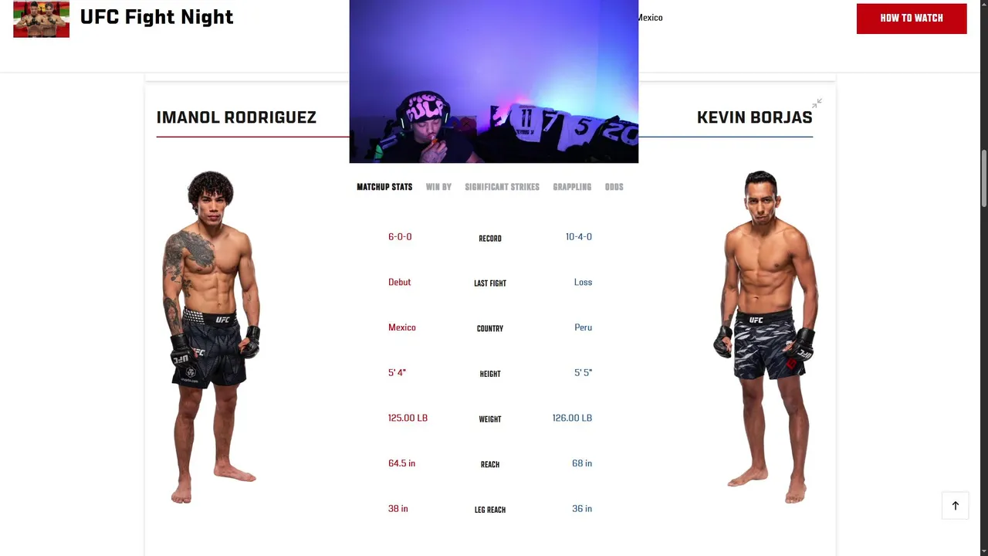Open the Significant Strikes tab
Viewport: 988px width, 556px height.
click(502, 187)
